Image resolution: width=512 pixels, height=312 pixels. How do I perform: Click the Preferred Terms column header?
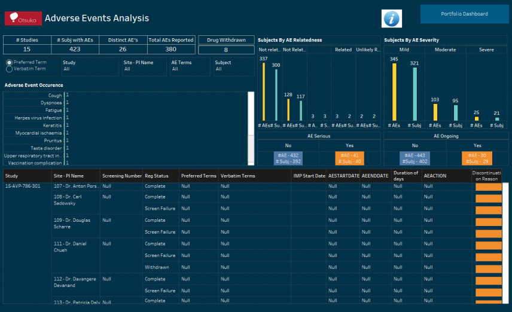click(x=199, y=176)
